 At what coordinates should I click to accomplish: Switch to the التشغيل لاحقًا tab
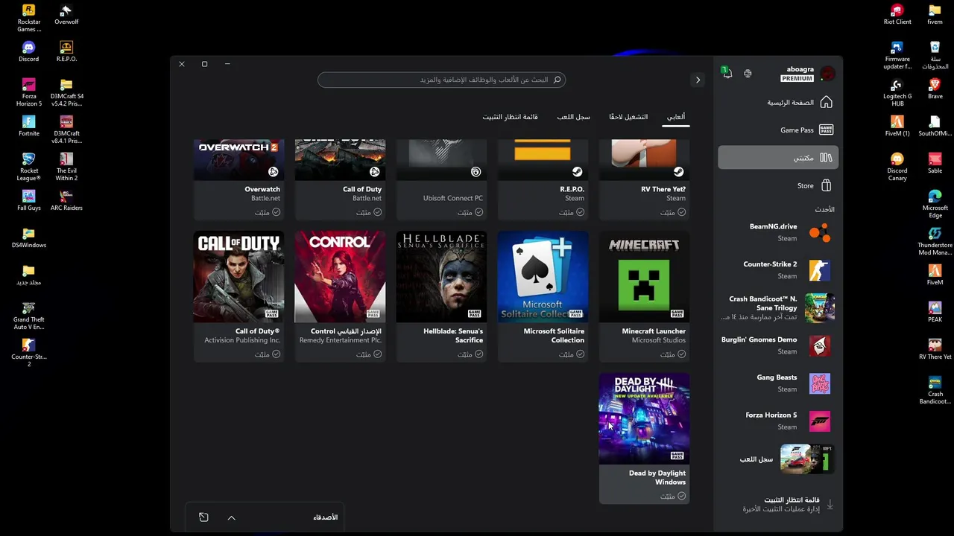pyautogui.click(x=628, y=117)
